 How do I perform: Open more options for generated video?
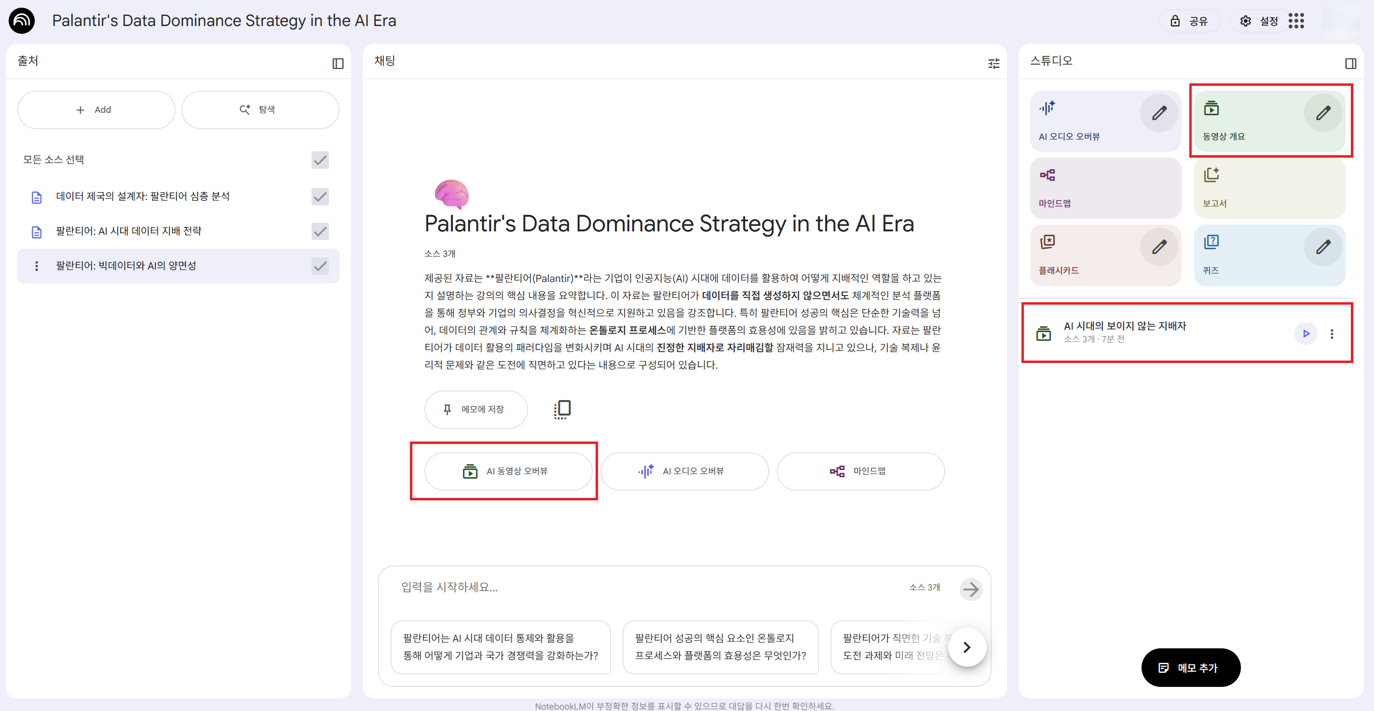pos(1332,334)
